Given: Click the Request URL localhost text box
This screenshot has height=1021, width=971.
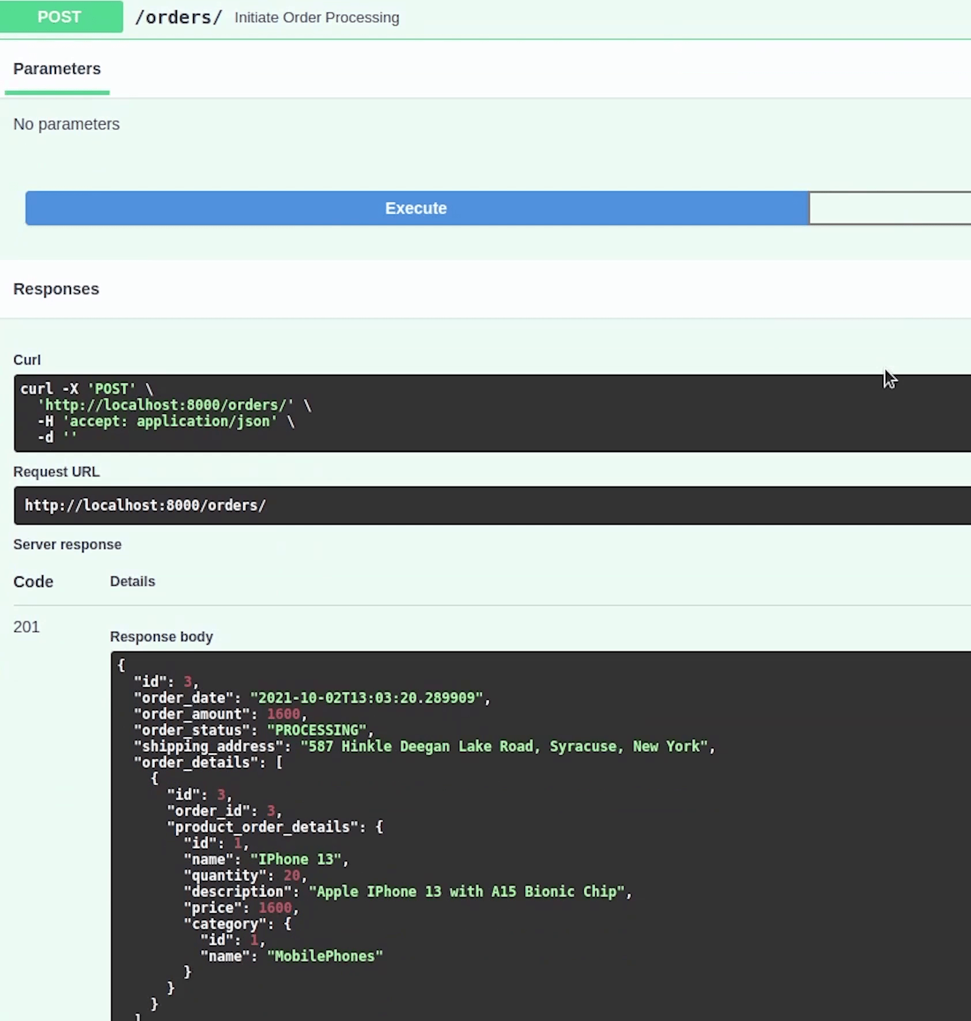Looking at the screenshot, I should click(x=145, y=506).
